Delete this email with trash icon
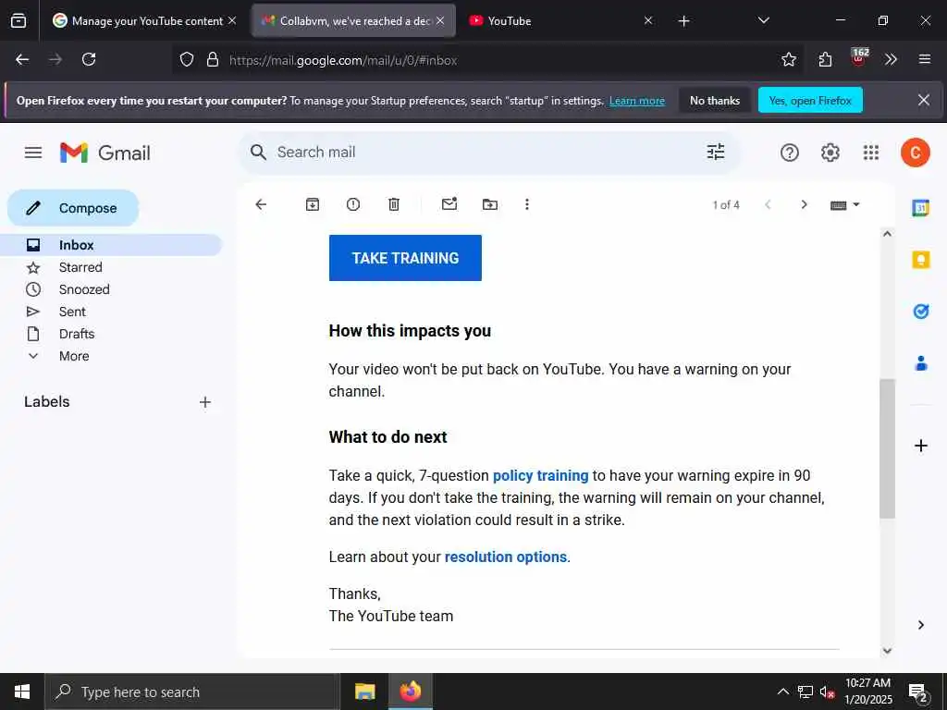 pyautogui.click(x=394, y=204)
